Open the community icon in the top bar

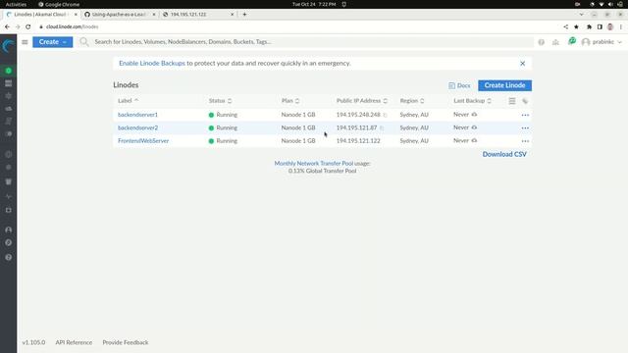coord(555,42)
